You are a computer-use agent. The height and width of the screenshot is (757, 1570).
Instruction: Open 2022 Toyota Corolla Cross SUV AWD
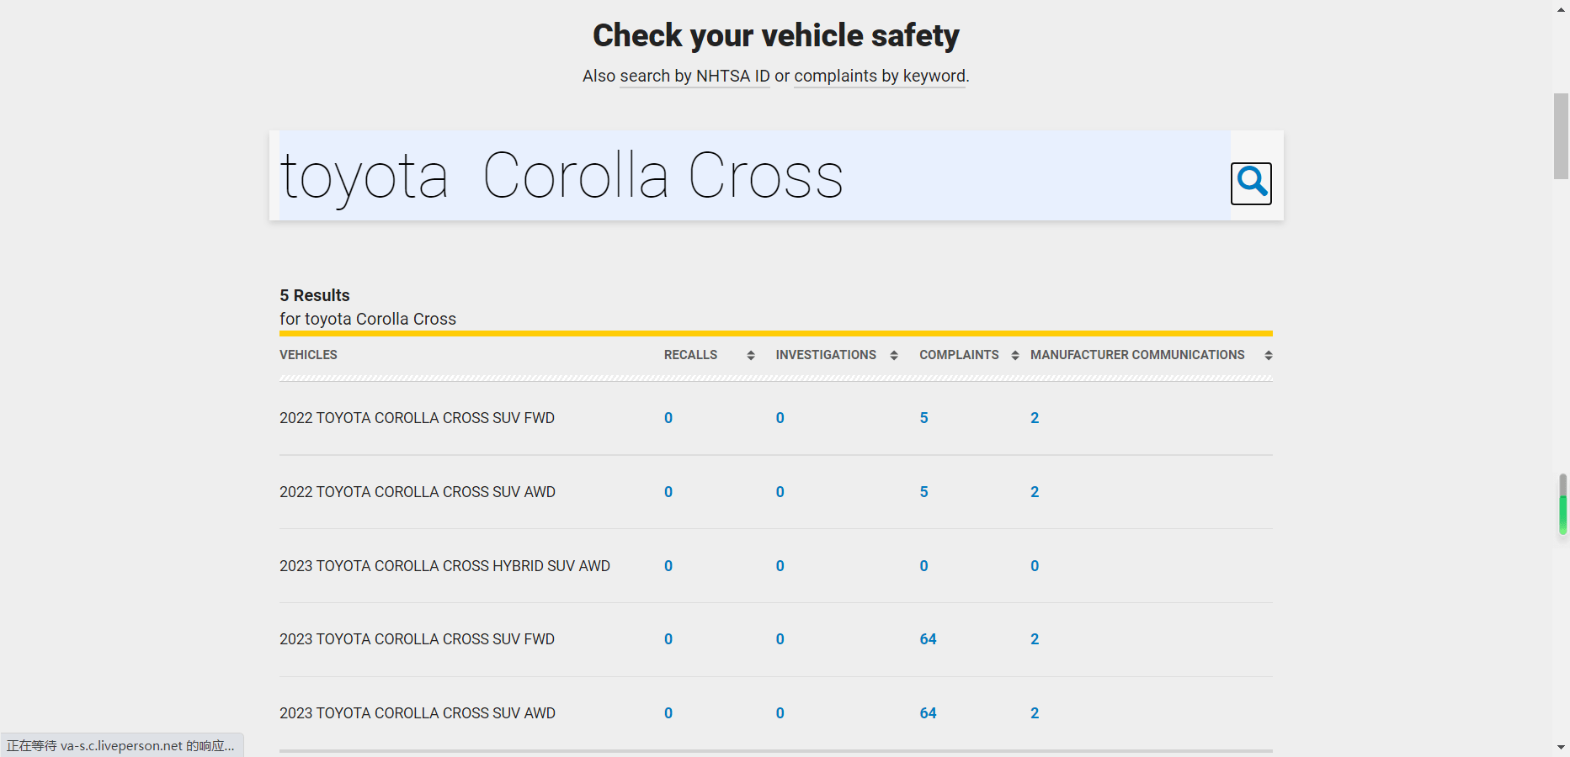tap(418, 492)
